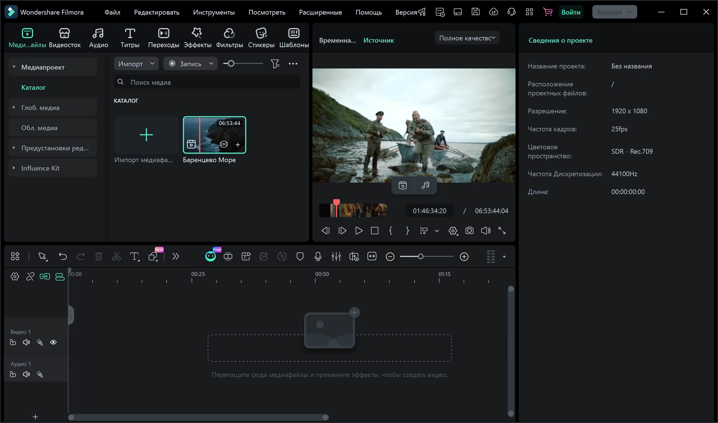Image resolution: width=718 pixels, height=423 pixels.
Task: Mute the Audio 1 track
Action: tap(26, 374)
